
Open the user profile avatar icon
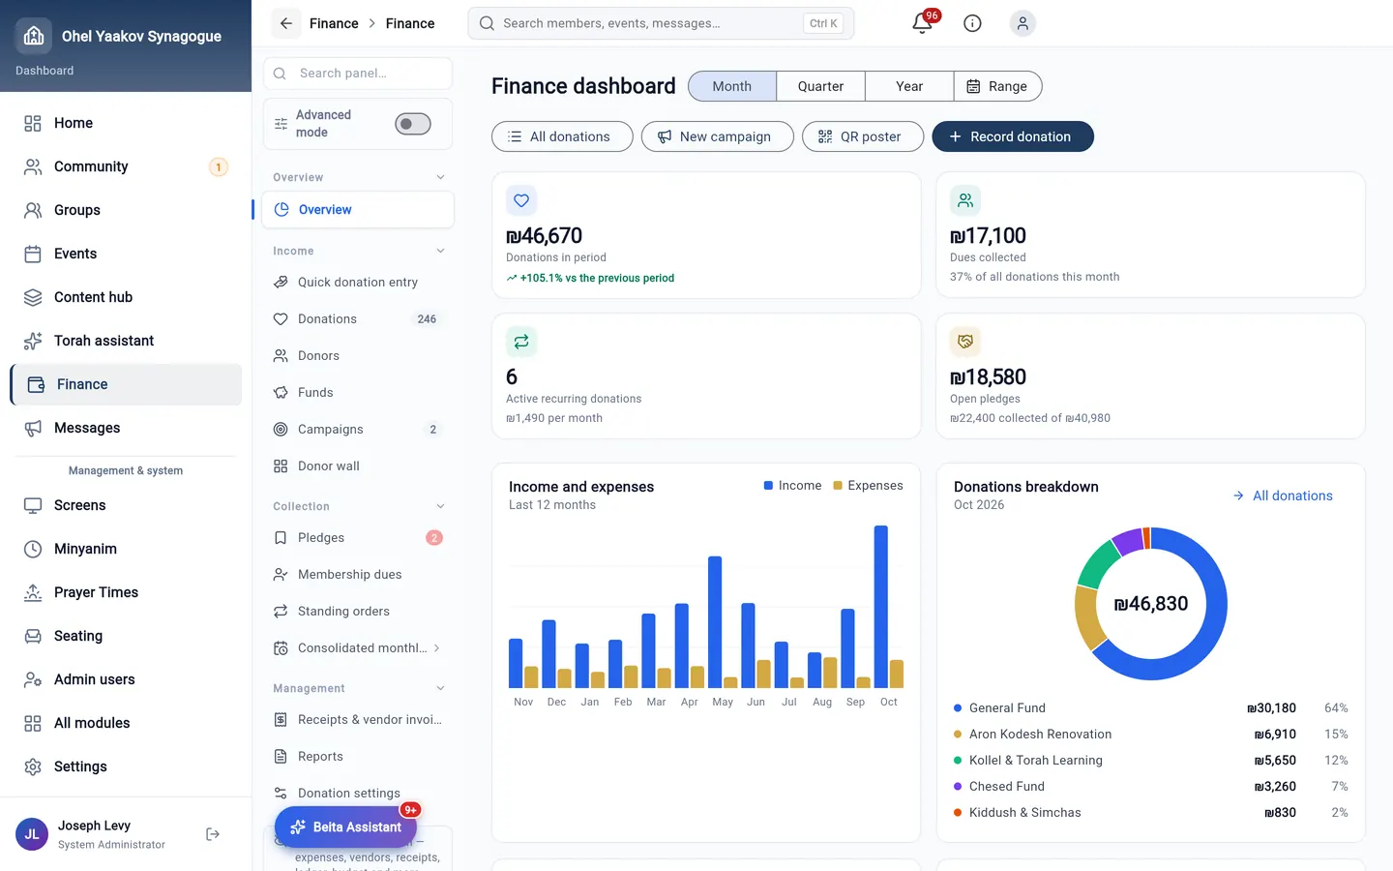pyautogui.click(x=1023, y=23)
